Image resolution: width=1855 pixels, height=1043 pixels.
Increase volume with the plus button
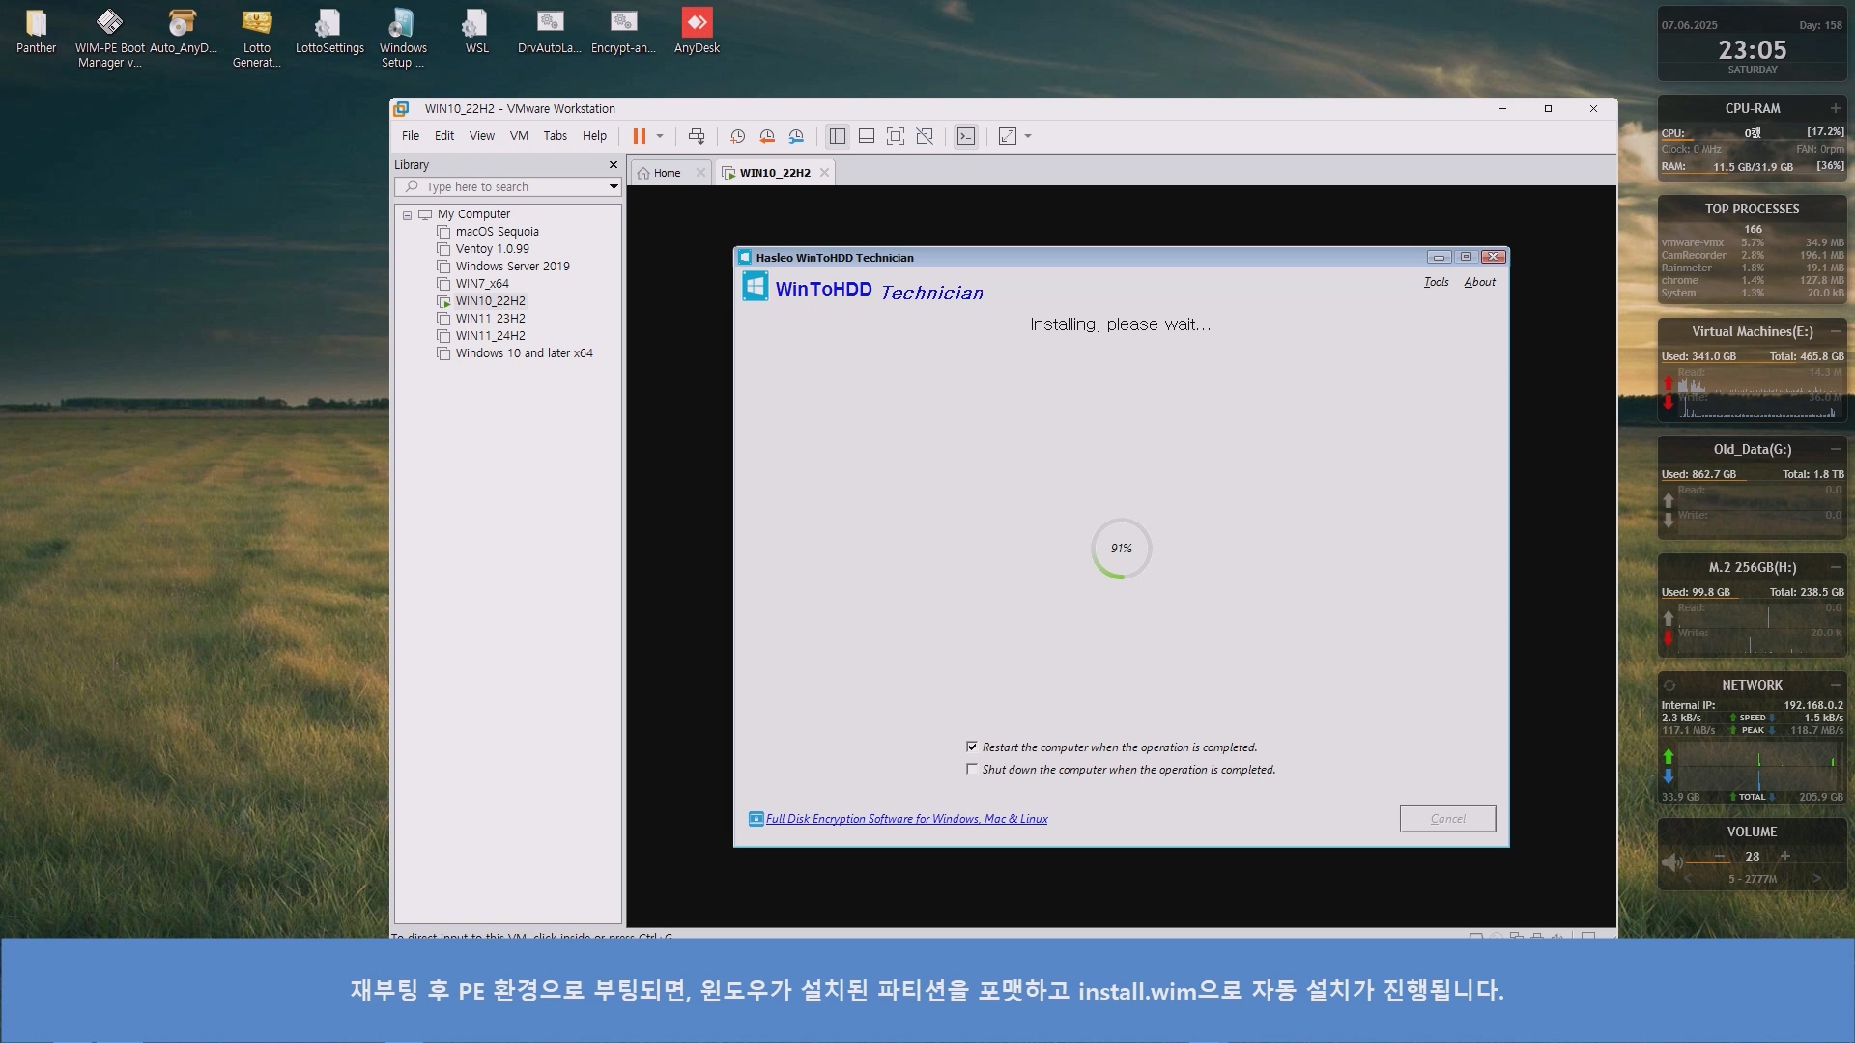tap(1785, 856)
